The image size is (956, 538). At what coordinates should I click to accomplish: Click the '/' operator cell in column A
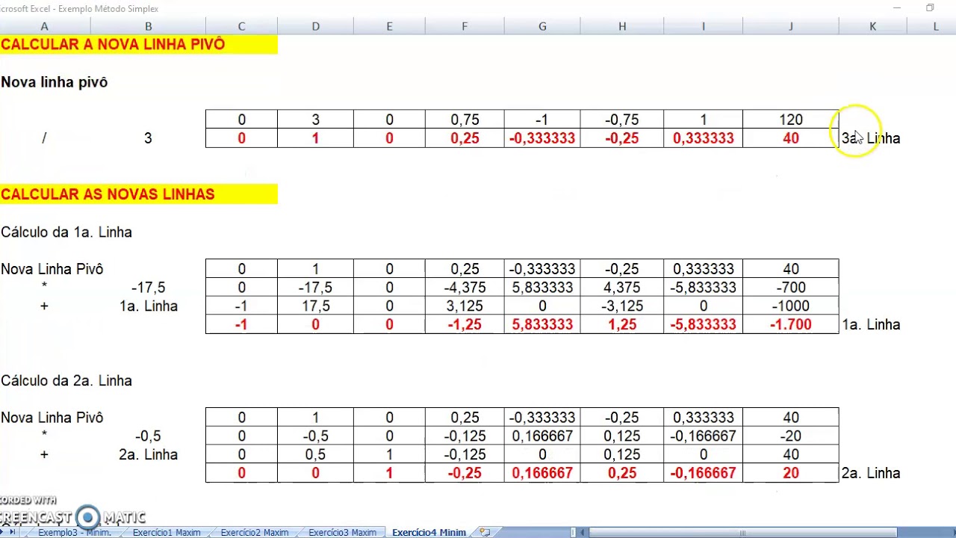coord(45,138)
